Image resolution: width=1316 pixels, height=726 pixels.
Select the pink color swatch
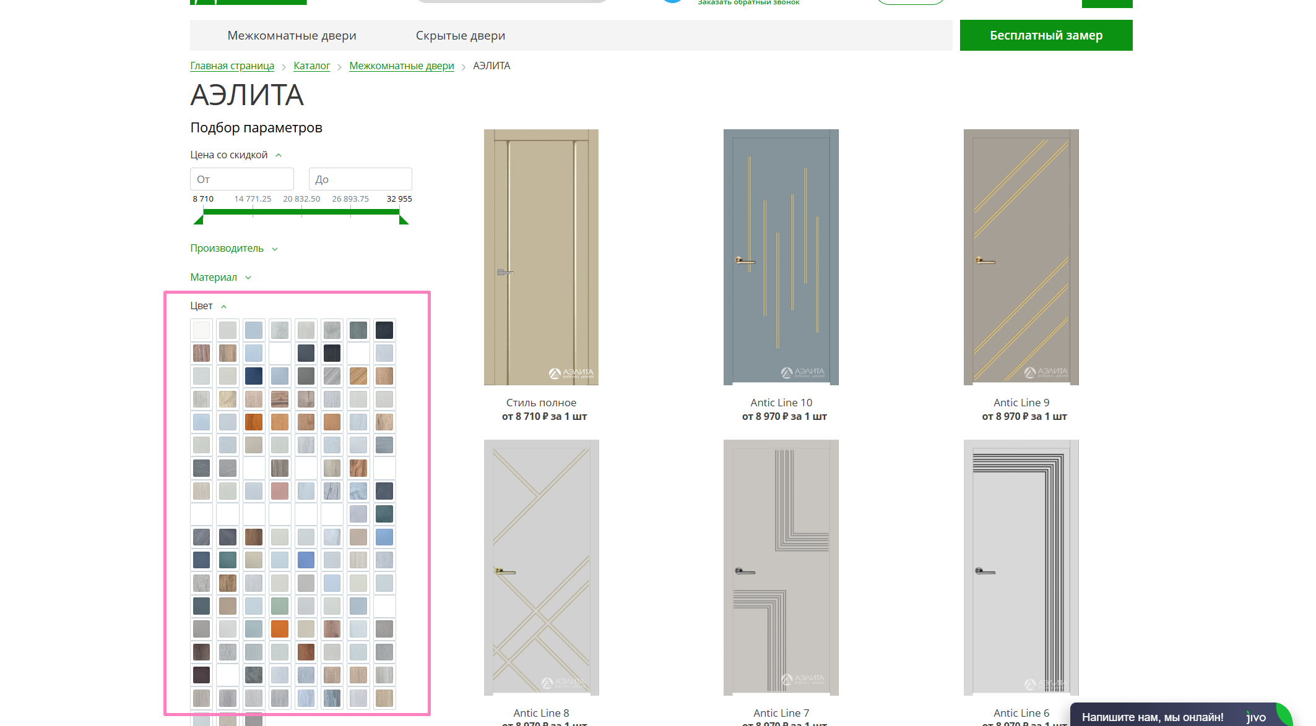click(x=280, y=491)
